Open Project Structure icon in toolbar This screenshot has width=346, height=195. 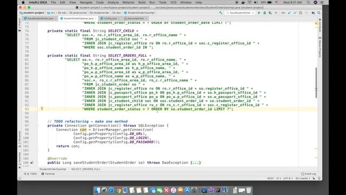[314, 13]
